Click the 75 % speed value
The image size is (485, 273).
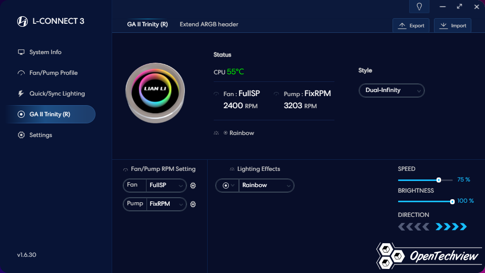tap(463, 179)
